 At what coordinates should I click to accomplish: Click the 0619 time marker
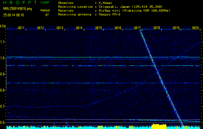[176, 28]
